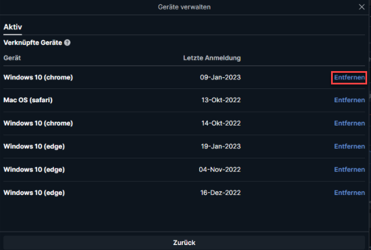
Task: Click the Verknüpfte Geräte heading
Action: pyautogui.click(x=33, y=43)
